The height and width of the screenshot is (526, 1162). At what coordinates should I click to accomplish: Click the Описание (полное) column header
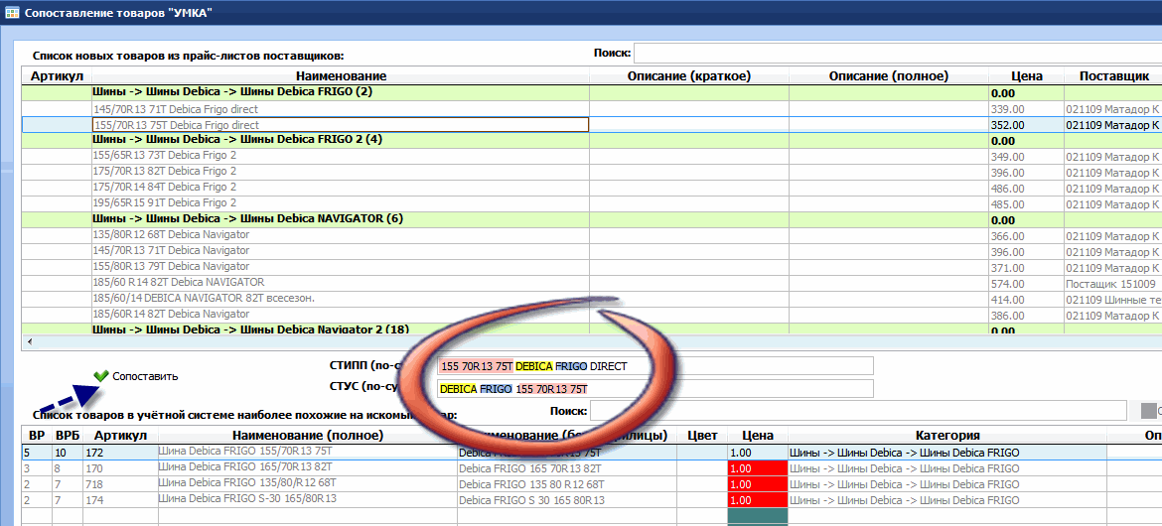pyautogui.click(x=889, y=76)
